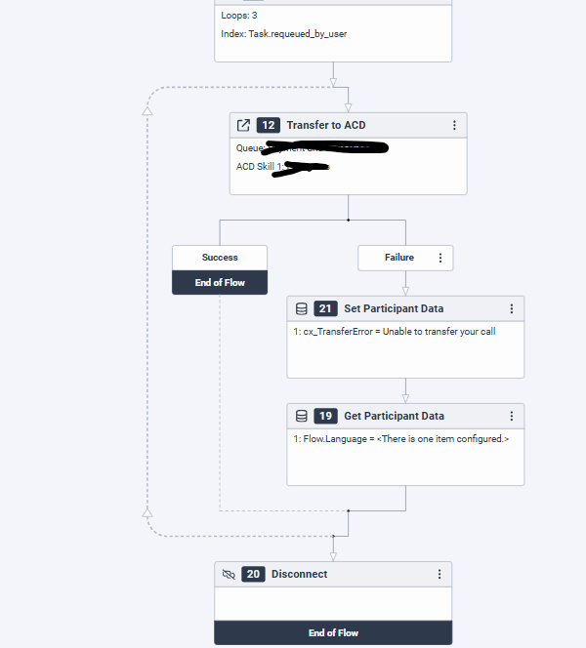The width and height of the screenshot is (586, 648).
Task: Select the Failure output path
Action: (398, 258)
